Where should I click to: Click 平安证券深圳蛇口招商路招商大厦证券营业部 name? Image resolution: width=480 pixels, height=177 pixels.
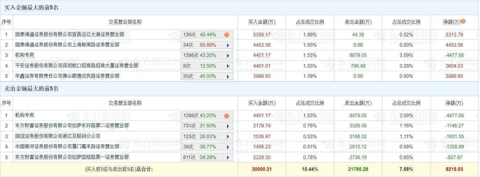point(77,66)
